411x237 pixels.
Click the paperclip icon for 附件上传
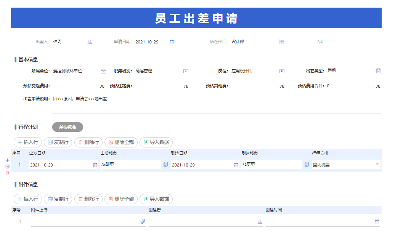coord(143,221)
